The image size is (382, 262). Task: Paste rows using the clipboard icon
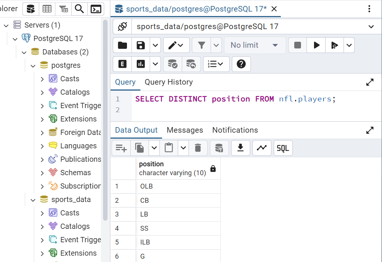coord(169,148)
